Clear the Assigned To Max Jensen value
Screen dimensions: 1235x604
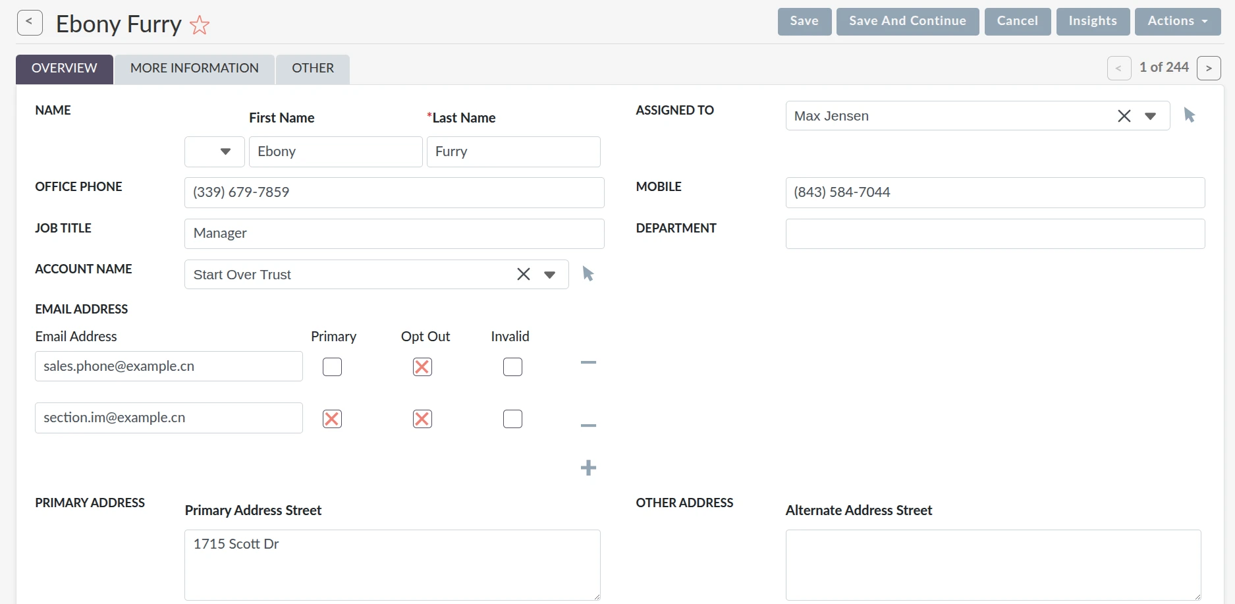[1124, 116]
